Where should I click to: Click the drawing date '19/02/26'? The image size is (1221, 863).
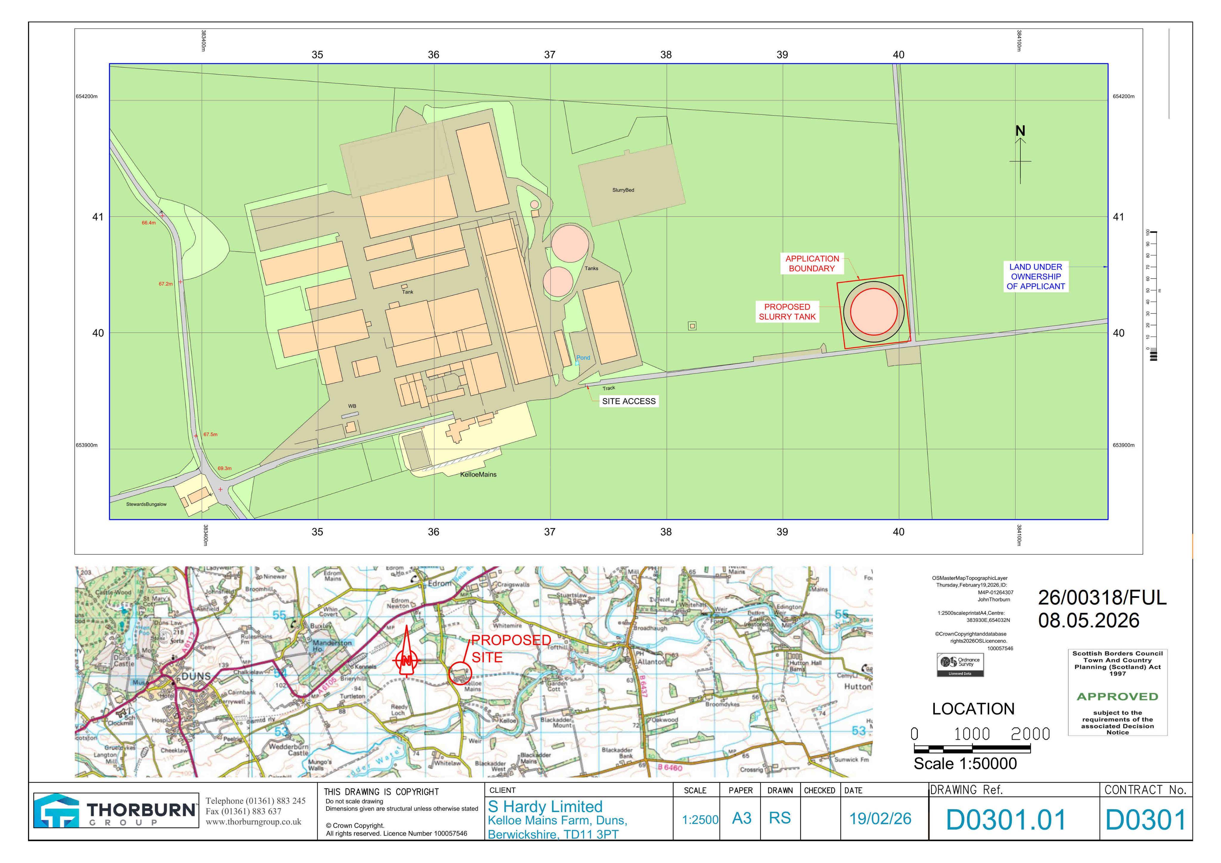[x=880, y=818]
